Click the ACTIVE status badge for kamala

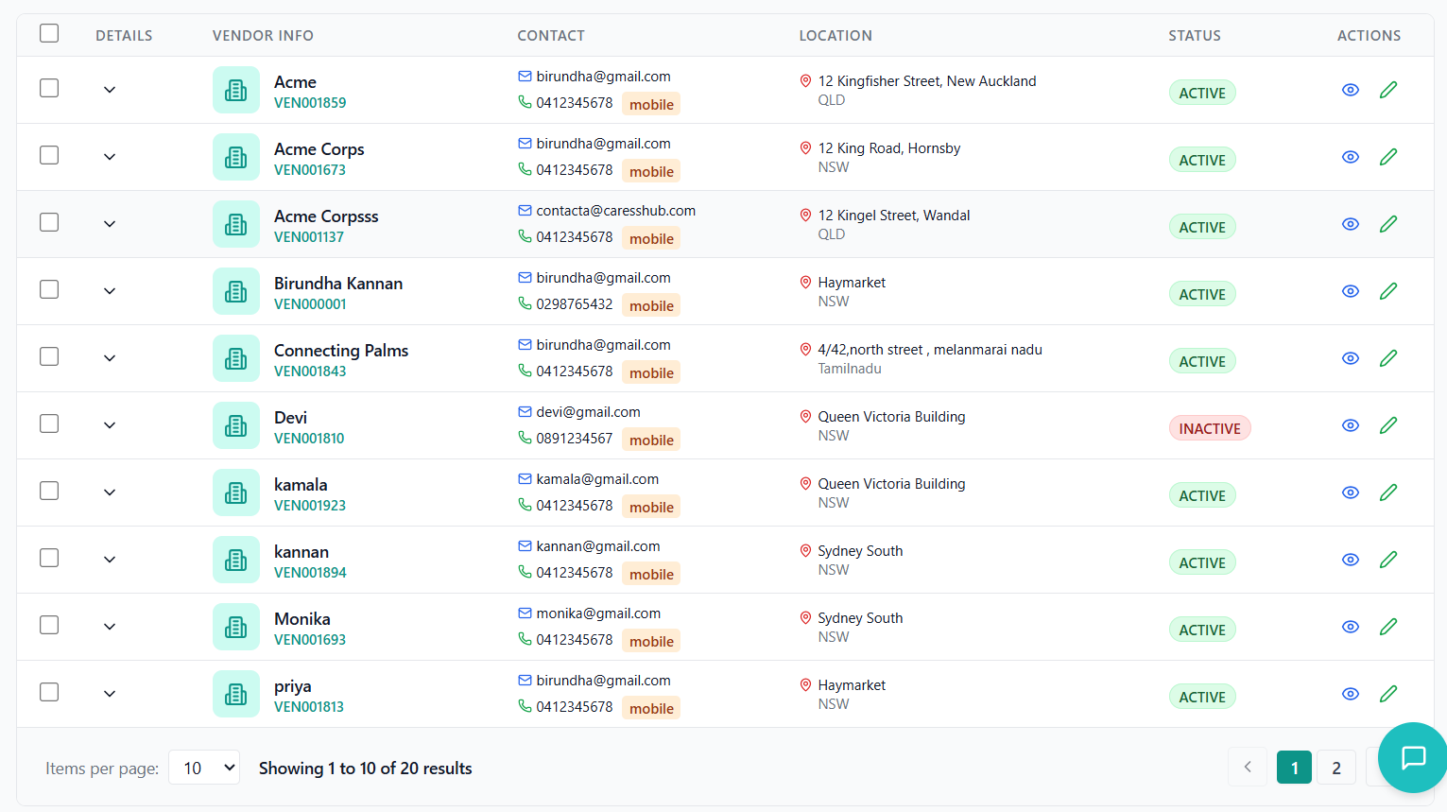point(1201,494)
